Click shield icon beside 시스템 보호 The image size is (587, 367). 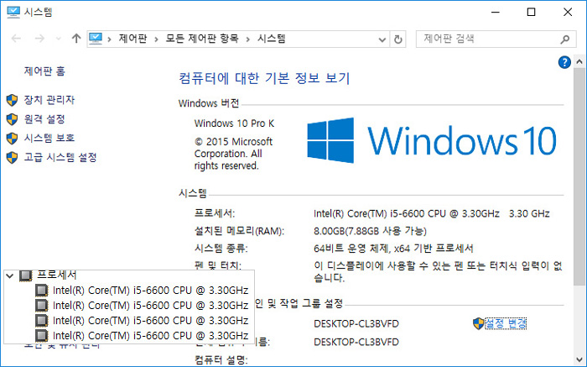click(x=12, y=139)
